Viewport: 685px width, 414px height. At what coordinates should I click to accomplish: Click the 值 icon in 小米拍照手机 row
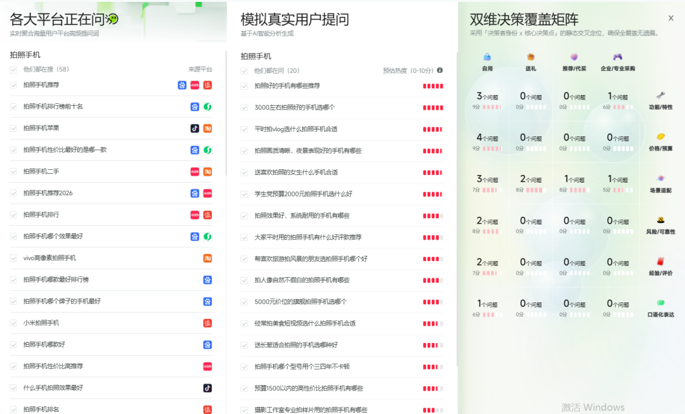tap(207, 323)
